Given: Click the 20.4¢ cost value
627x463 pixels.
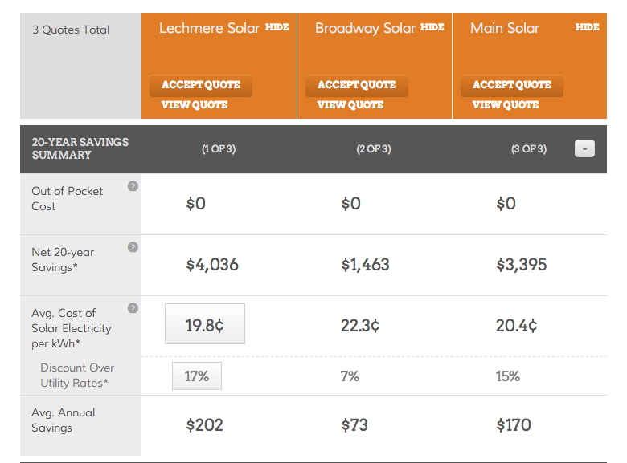Looking at the screenshot, I should click(x=516, y=326).
